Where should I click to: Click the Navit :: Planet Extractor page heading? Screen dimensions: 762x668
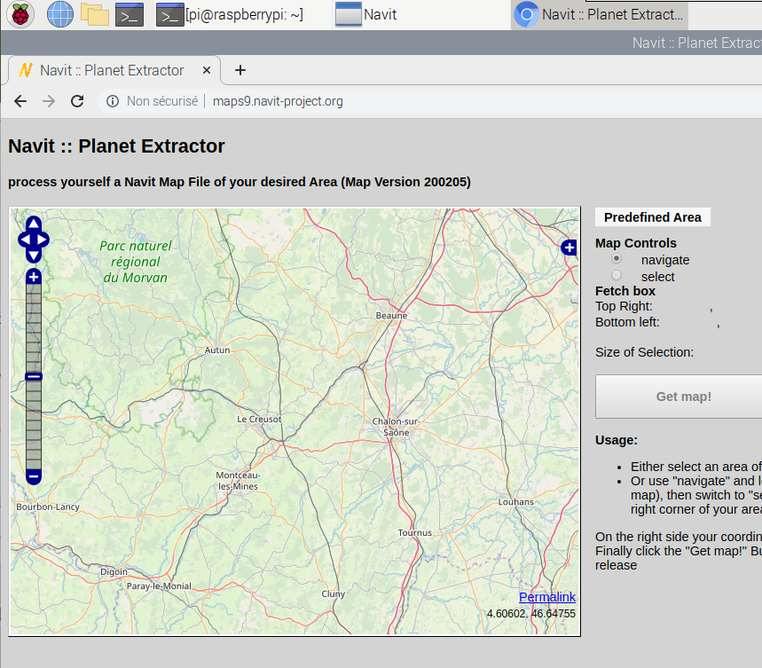tap(116, 146)
